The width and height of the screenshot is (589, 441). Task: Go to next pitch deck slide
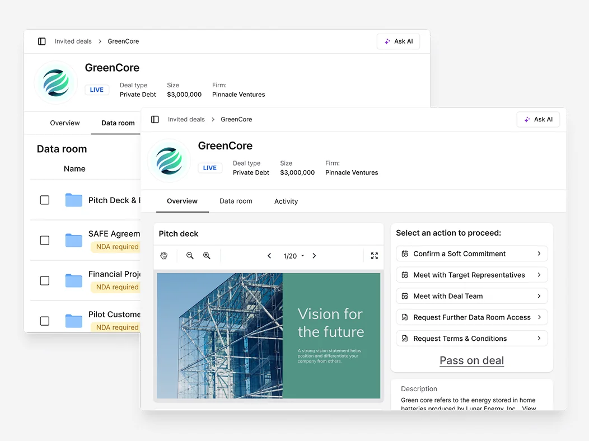(x=314, y=256)
